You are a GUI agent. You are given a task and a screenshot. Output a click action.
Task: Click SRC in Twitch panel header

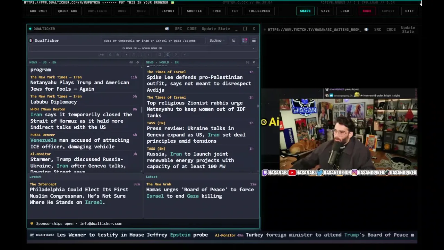[x=378, y=30]
